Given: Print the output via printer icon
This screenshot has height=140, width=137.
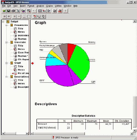Looking at the screenshot, I should (x=13, y=11).
